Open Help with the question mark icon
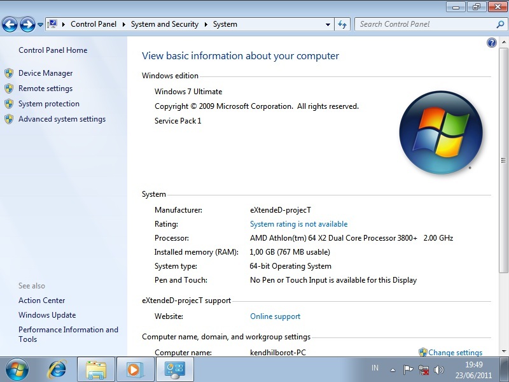The width and height of the screenshot is (509, 382). pyautogui.click(x=492, y=43)
